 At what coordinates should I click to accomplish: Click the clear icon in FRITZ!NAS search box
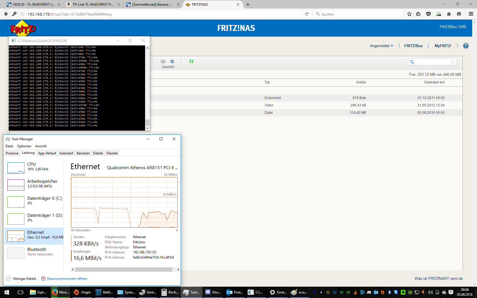453,62
